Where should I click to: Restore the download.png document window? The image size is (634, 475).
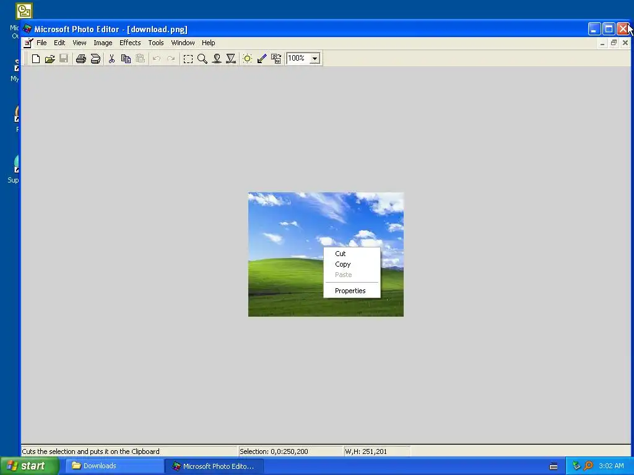[x=614, y=43]
